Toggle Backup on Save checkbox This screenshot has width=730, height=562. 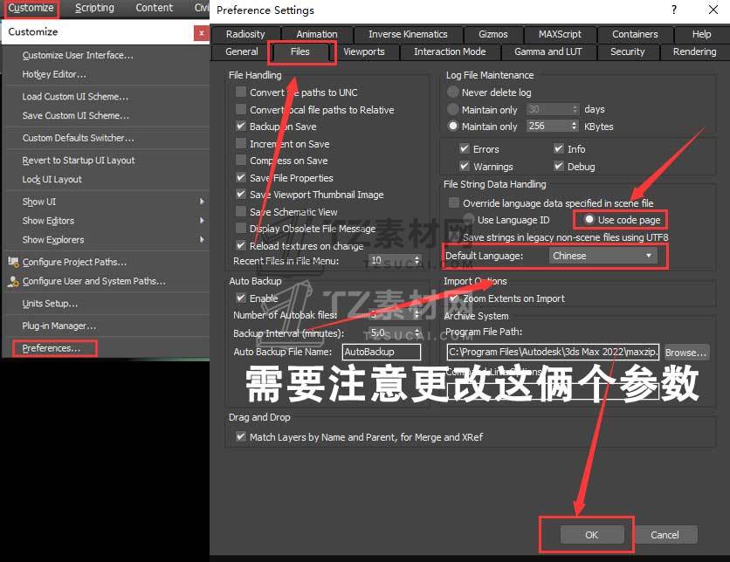(x=241, y=126)
